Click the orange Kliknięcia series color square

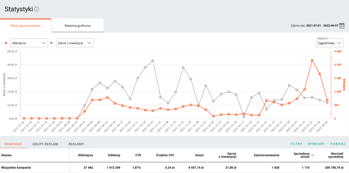point(6,43)
